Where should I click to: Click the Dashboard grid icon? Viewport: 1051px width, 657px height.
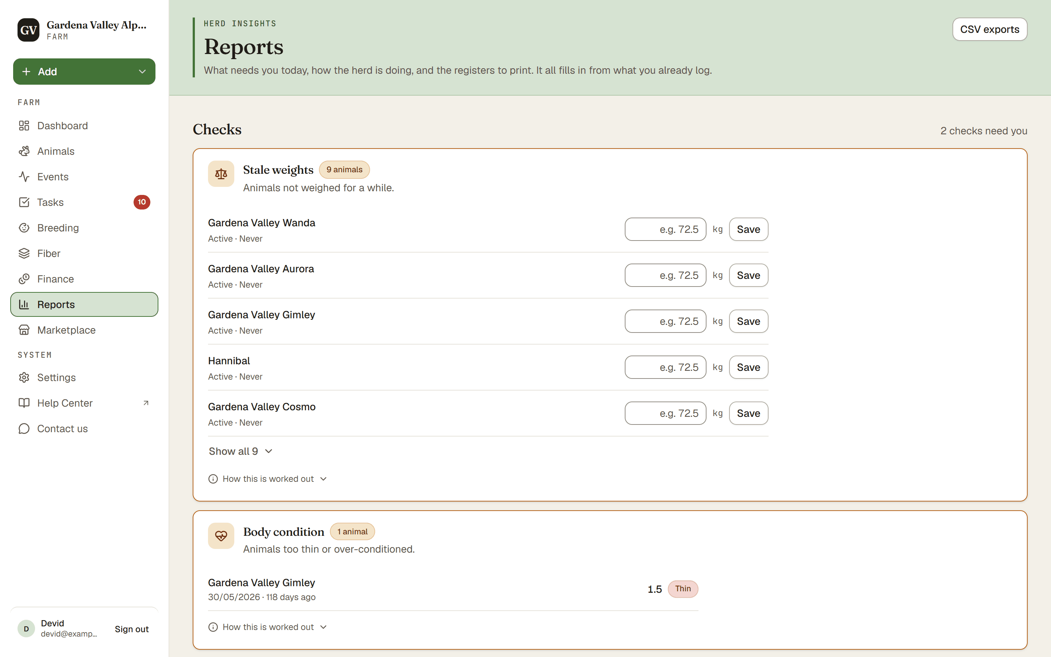click(24, 126)
